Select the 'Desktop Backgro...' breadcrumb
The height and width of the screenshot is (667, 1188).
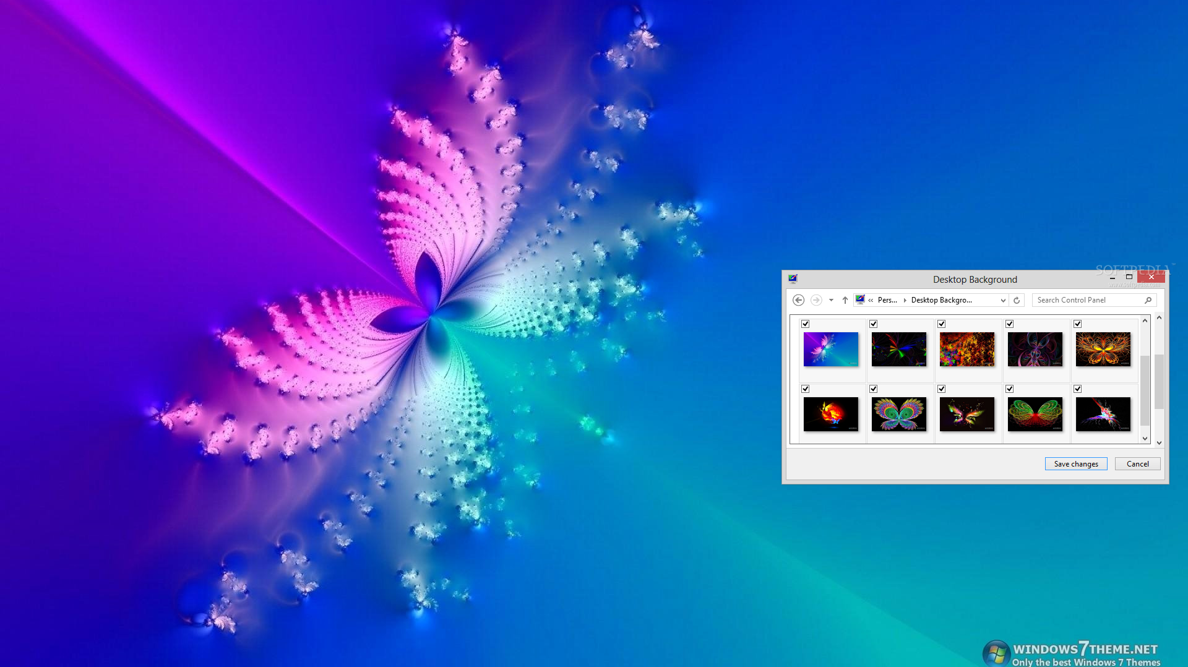coord(942,300)
